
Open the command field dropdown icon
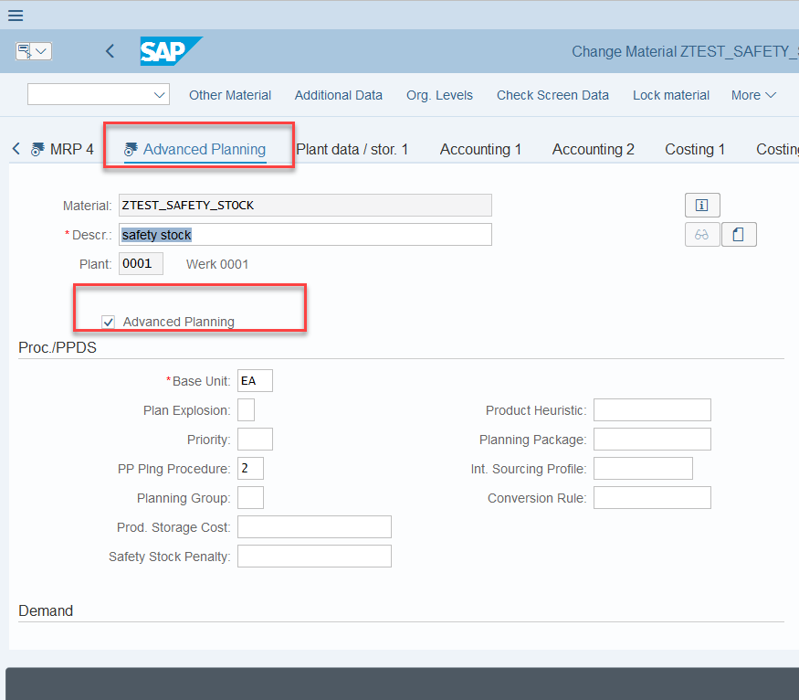click(x=34, y=51)
